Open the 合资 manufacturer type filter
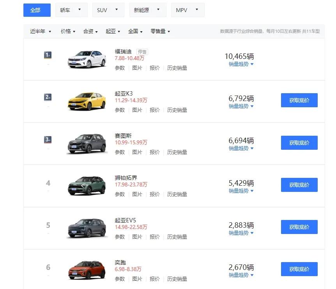This screenshot has height=289, width=336. pos(90,31)
